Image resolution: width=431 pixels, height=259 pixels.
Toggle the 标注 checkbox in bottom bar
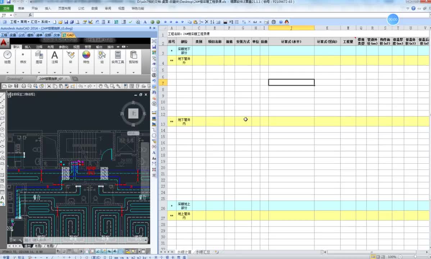pos(15,257)
